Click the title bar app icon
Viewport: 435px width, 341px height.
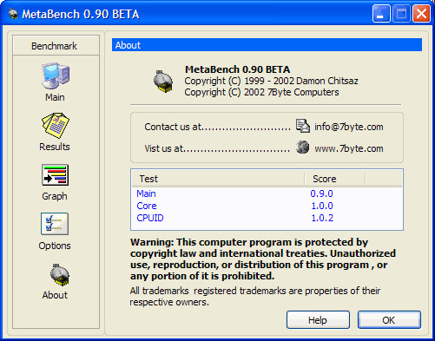tap(13, 14)
